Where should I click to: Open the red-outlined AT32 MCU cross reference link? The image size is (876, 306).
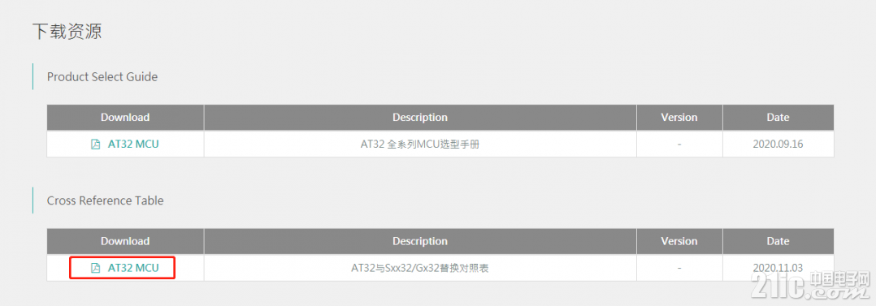(133, 268)
